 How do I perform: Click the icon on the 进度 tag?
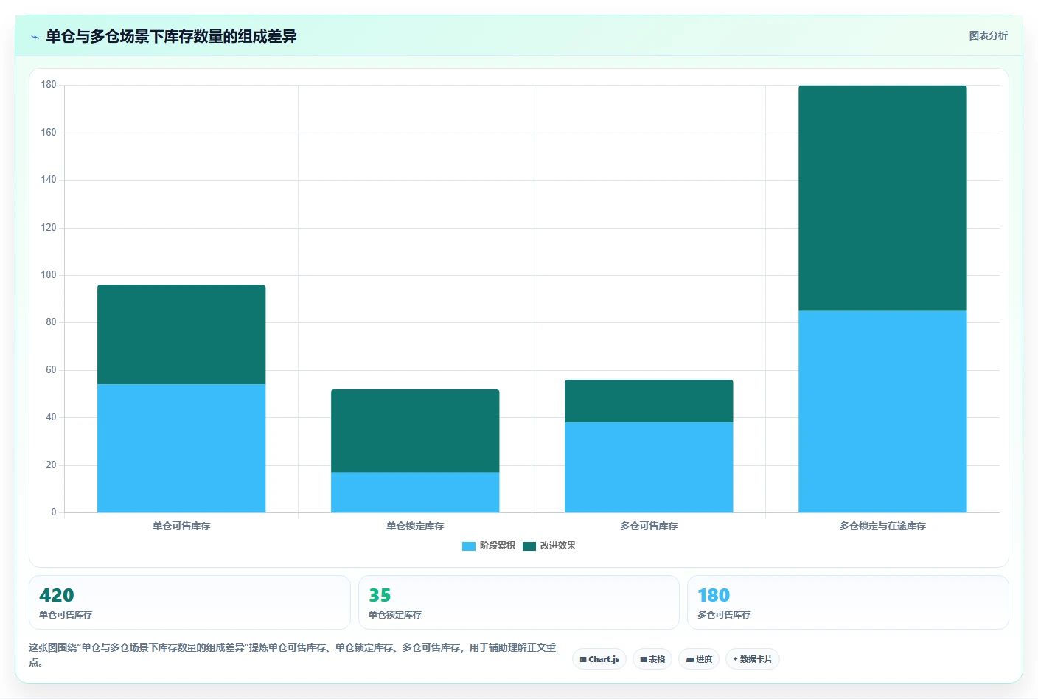click(690, 660)
